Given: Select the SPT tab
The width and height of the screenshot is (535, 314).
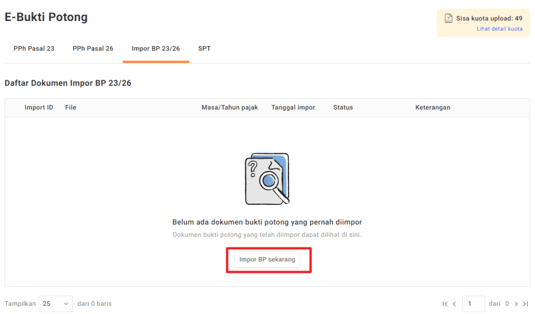Looking at the screenshot, I should point(204,48).
